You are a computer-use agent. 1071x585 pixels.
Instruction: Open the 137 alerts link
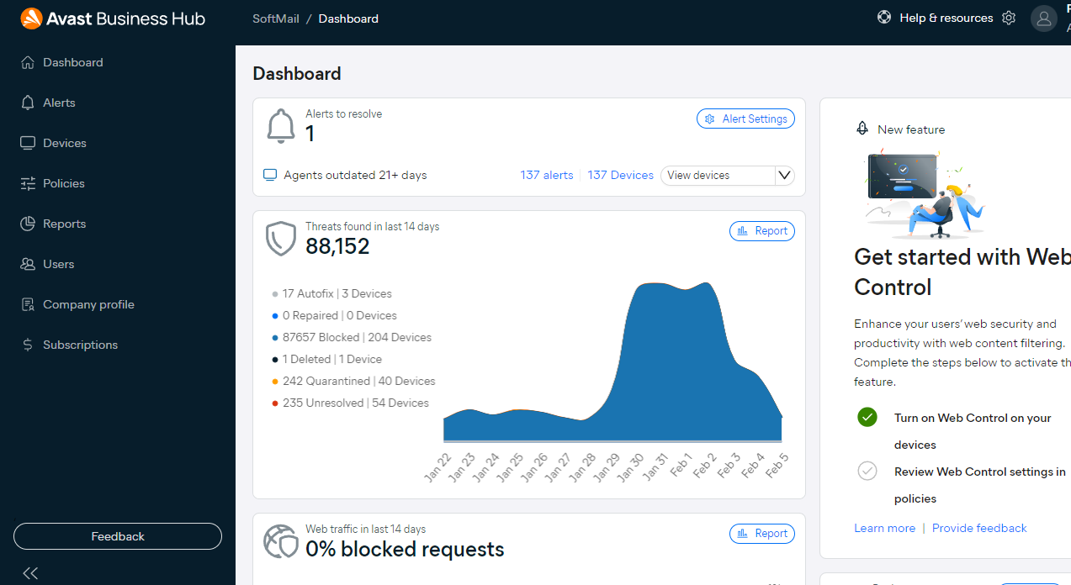[x=547, y=175]
